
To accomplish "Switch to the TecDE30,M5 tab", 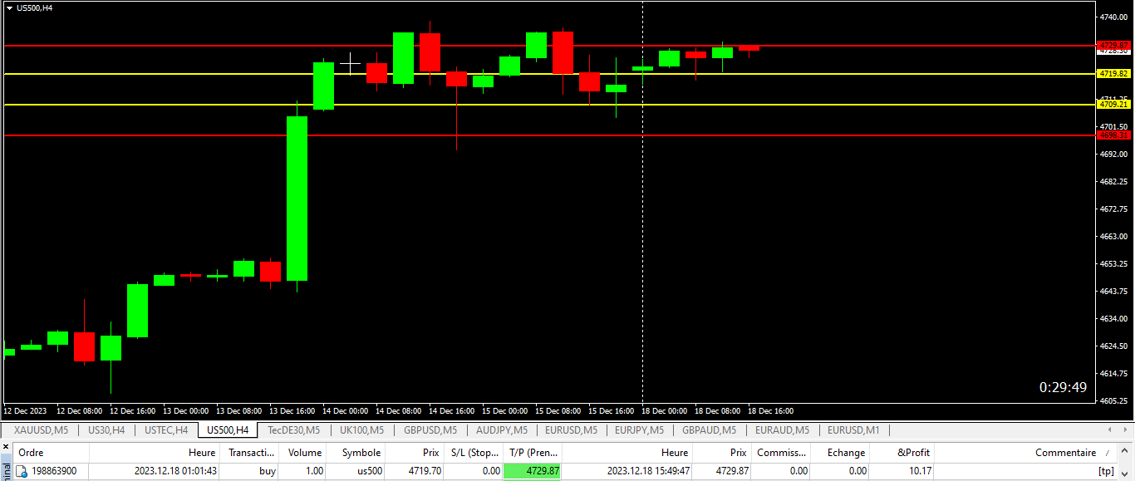I will [293, 430].
